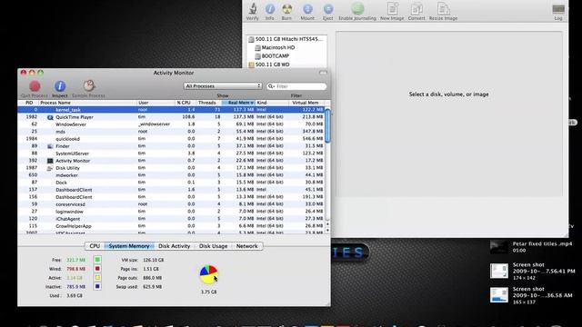Sort by the Threads column header

[208, 103]
